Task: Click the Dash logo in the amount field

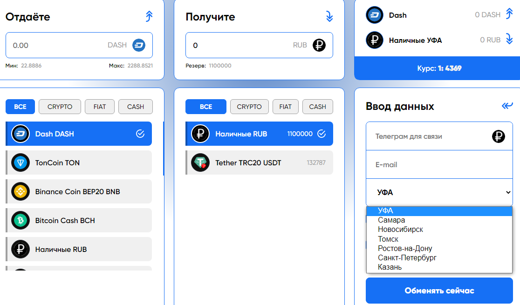Action: pos(139,45)
